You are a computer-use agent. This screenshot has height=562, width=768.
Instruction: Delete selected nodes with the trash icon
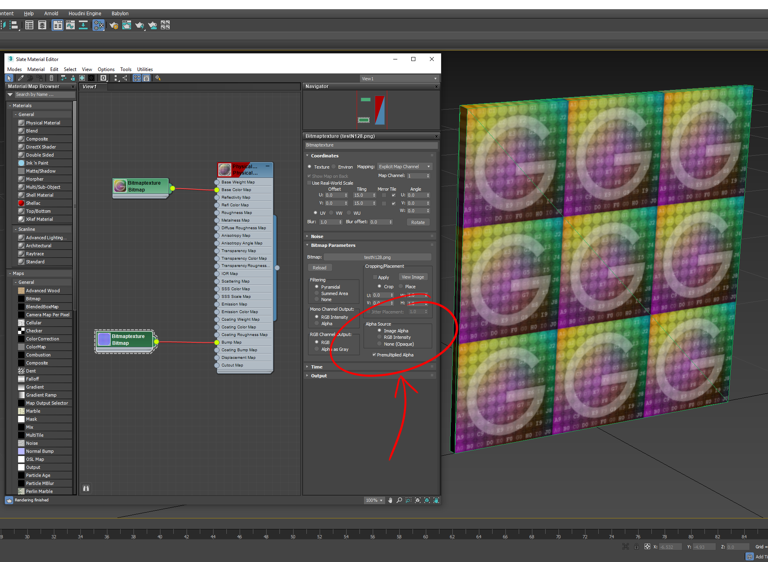[51, 78]
